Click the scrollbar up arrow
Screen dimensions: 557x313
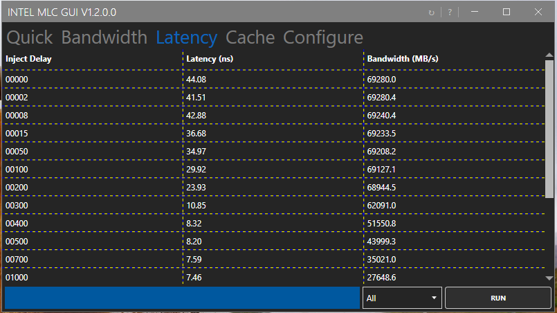549,55
